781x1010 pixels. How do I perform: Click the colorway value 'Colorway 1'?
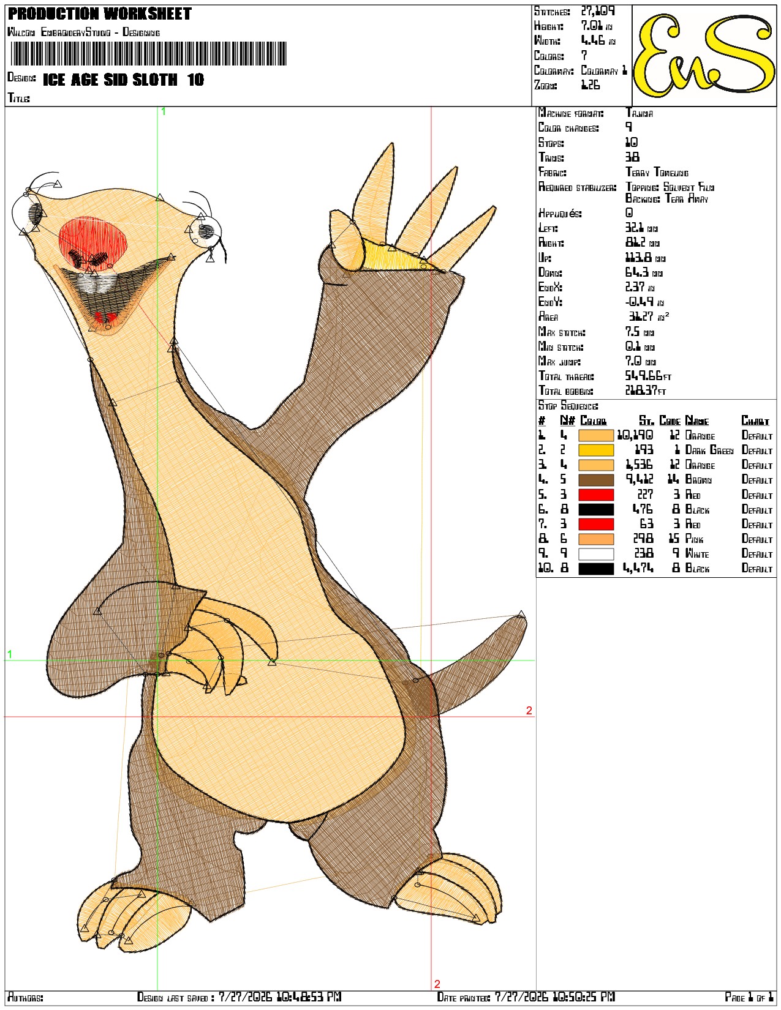pyautogui.click(x=604, y=70)
